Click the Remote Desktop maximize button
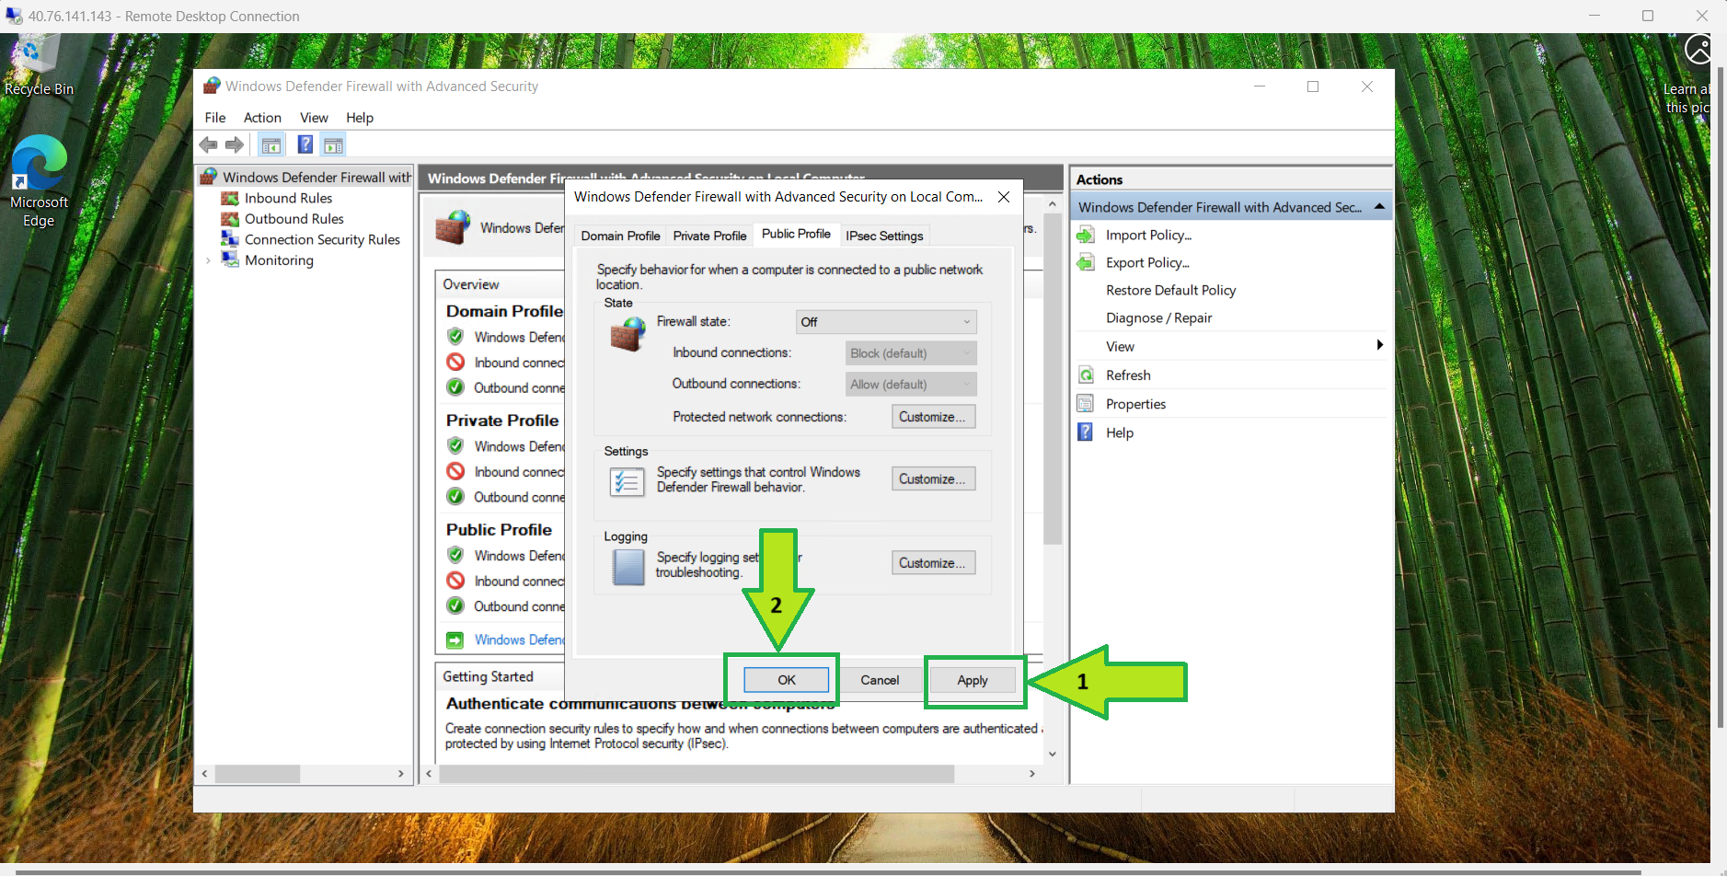The image size is (1727, 876). [x=1648, y=16]
